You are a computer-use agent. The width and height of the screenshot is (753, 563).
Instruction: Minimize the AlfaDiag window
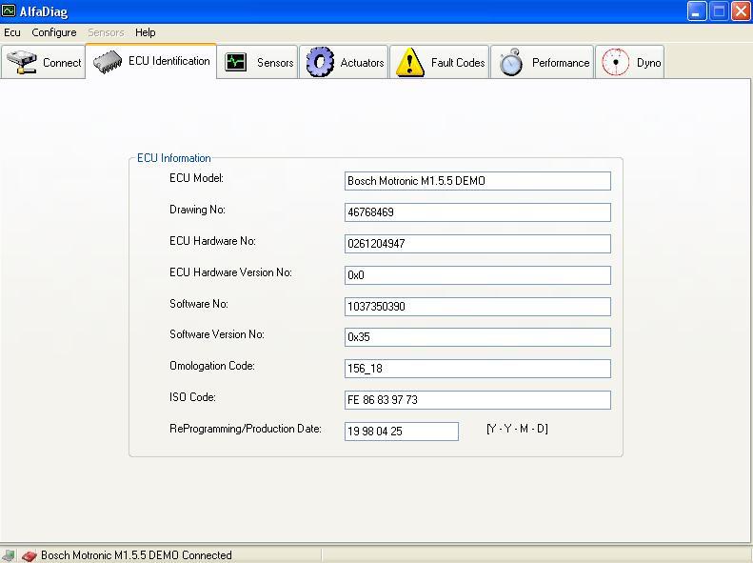[697, 10]
